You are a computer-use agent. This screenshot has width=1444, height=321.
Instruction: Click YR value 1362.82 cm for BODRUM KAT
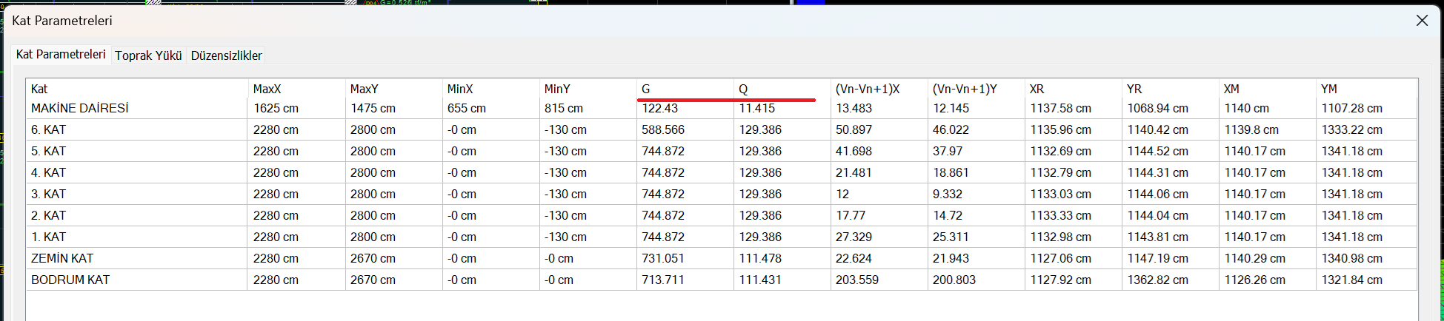(x=1157, y=280)
